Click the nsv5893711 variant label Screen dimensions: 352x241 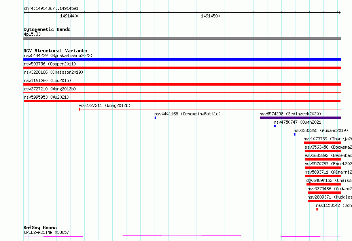pyautogui.click(x=328, y=172)
